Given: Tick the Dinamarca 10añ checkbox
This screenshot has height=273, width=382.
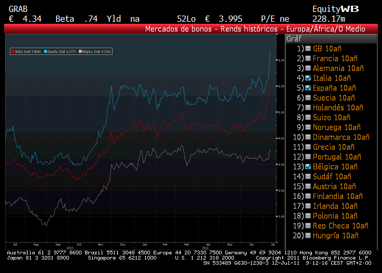Looking at the screenshot, I should click(308, 137).
